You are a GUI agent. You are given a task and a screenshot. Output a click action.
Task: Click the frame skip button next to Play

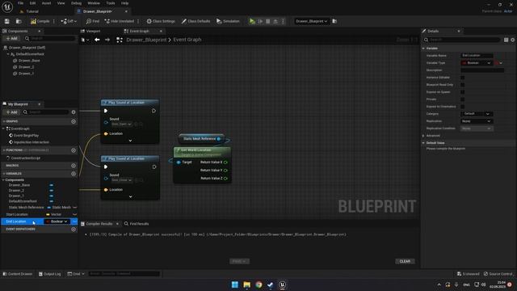click(x=260, y=21)
